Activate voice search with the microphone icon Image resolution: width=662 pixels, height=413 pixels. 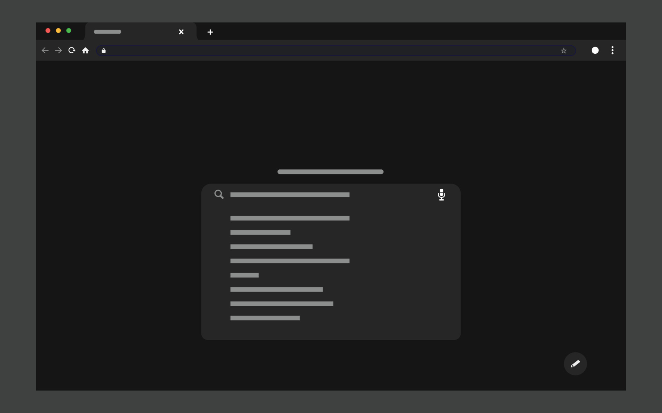[442, 195]
